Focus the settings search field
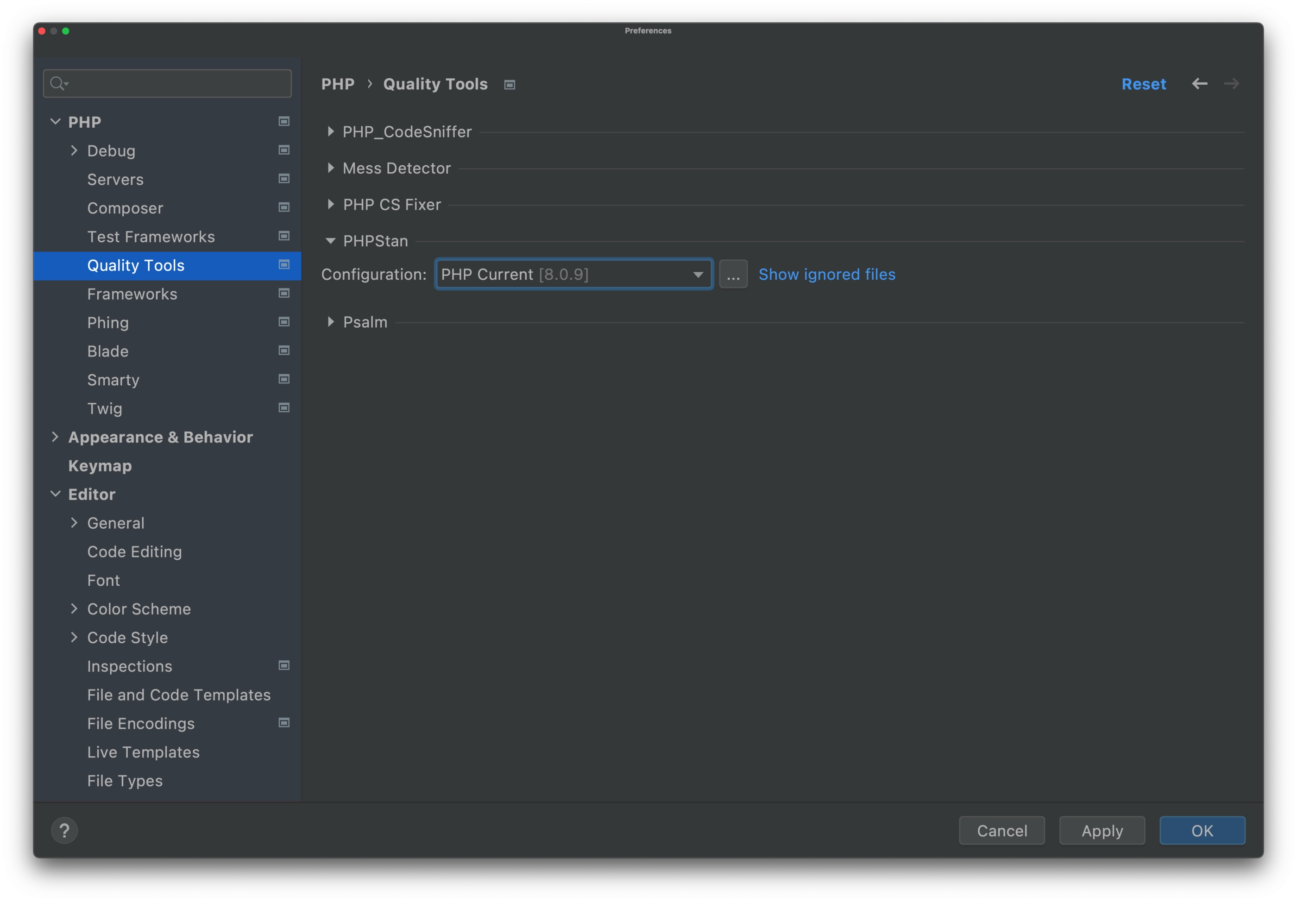The height and width of the screenshot is (902, 1297). point(167,84)
